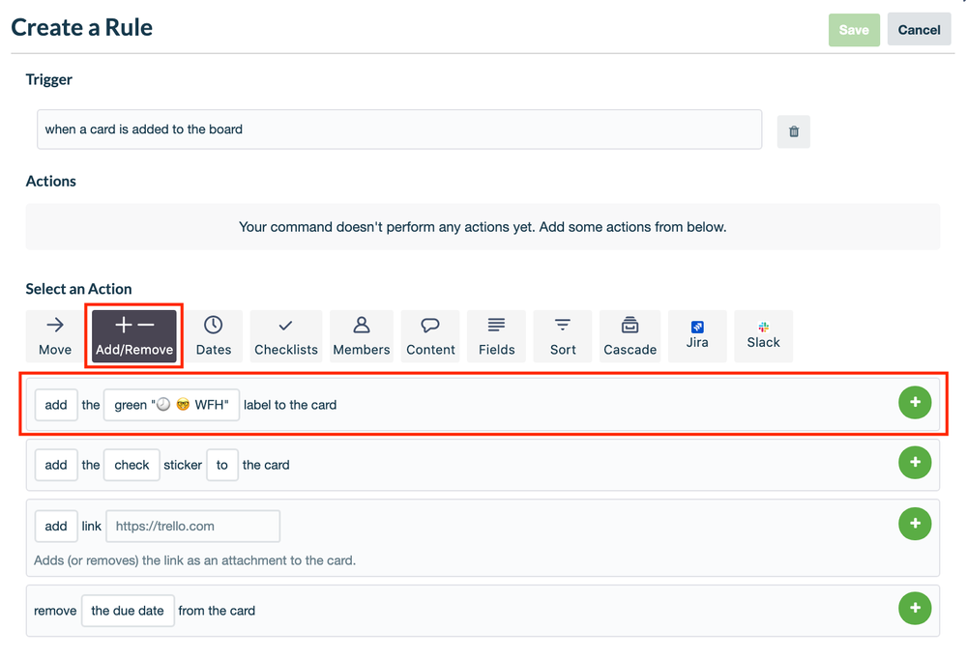Open the Checklists action category
The width and height of the screenshot is (966, 658).
click(x=285, y=335)
